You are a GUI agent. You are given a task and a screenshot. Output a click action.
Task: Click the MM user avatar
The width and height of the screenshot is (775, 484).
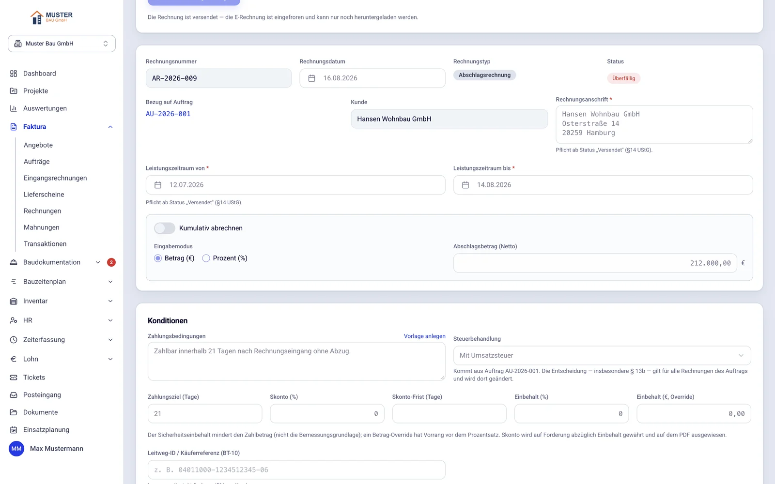tap(16, 449)
